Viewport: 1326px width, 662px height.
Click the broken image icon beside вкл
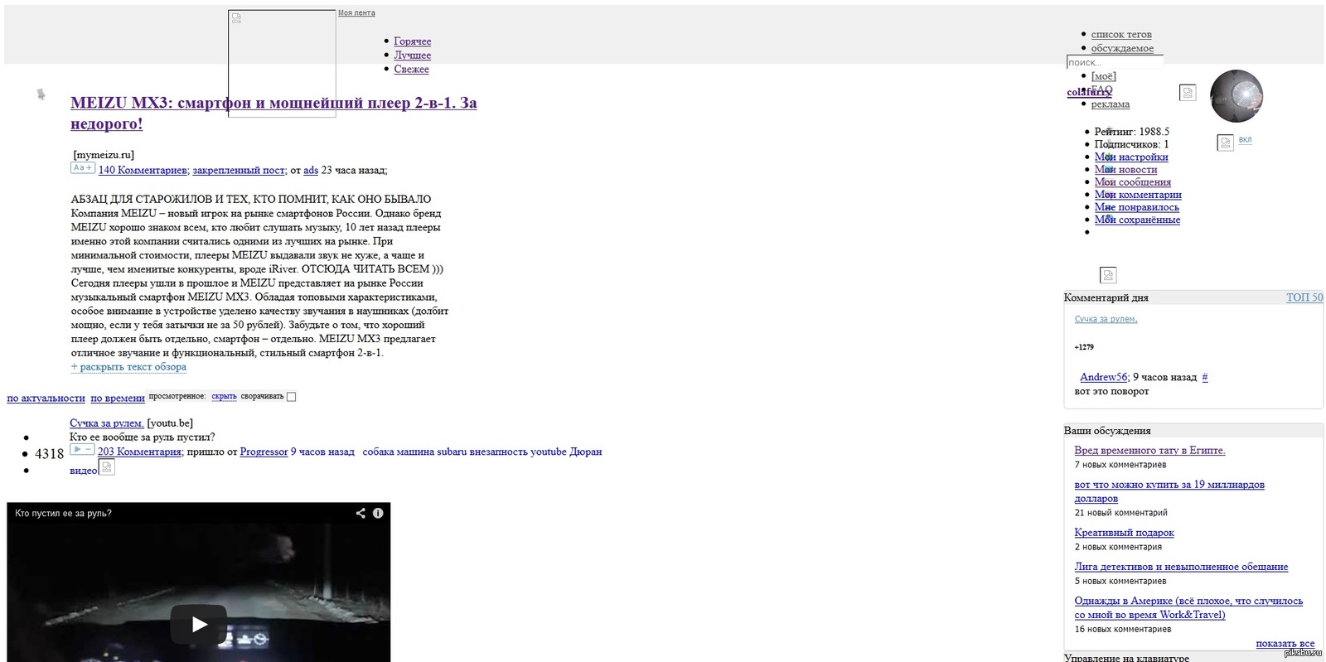tap(1226, 143)
